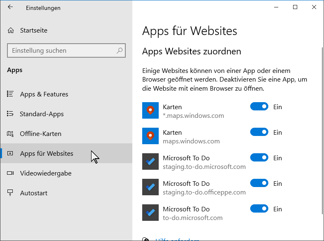This screenshot has width=324, height=241.
Task: Click the Standard-Apps icon
Action: click(x=10, y=114)
